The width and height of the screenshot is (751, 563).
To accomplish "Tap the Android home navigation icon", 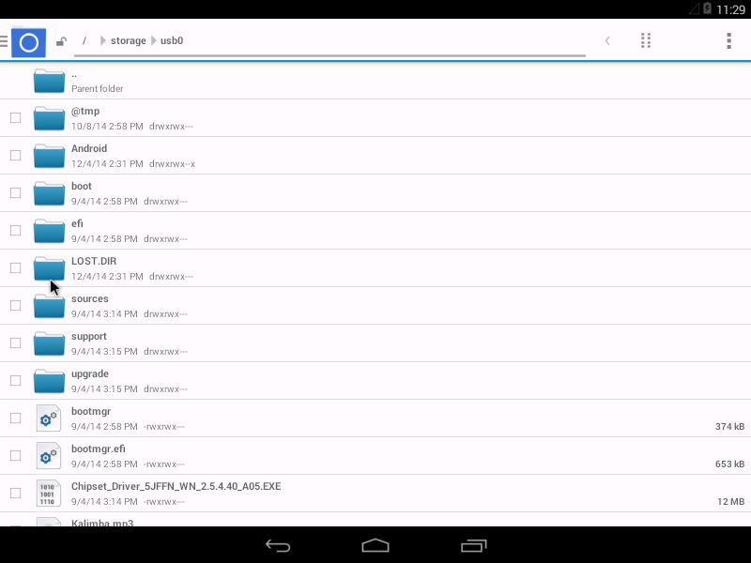I will 375,545.
